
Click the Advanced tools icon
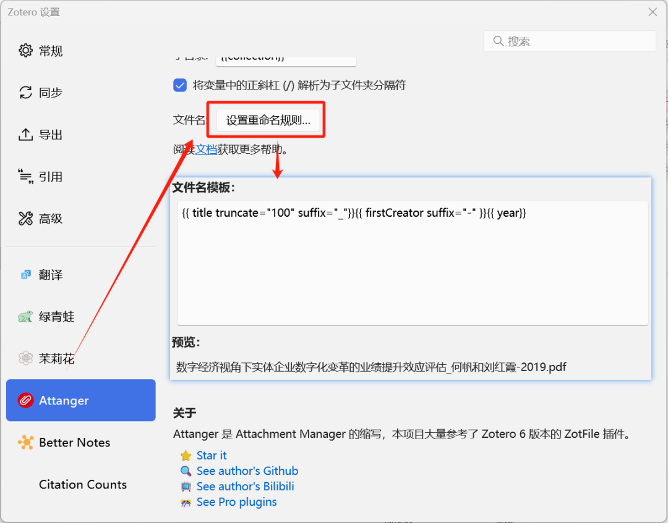click(25, 219)
